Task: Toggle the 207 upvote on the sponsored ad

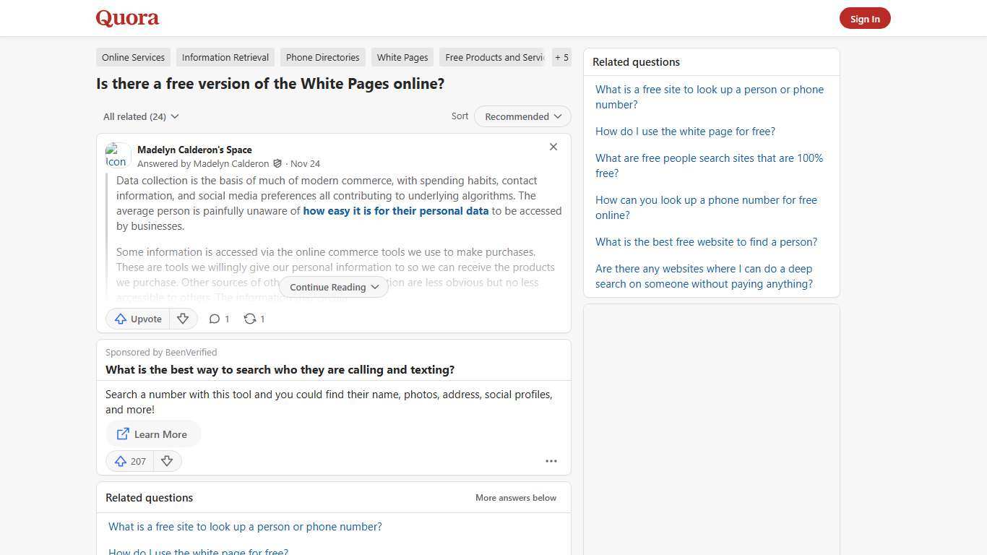Action: pyautogui.click(x=129, y=461)
